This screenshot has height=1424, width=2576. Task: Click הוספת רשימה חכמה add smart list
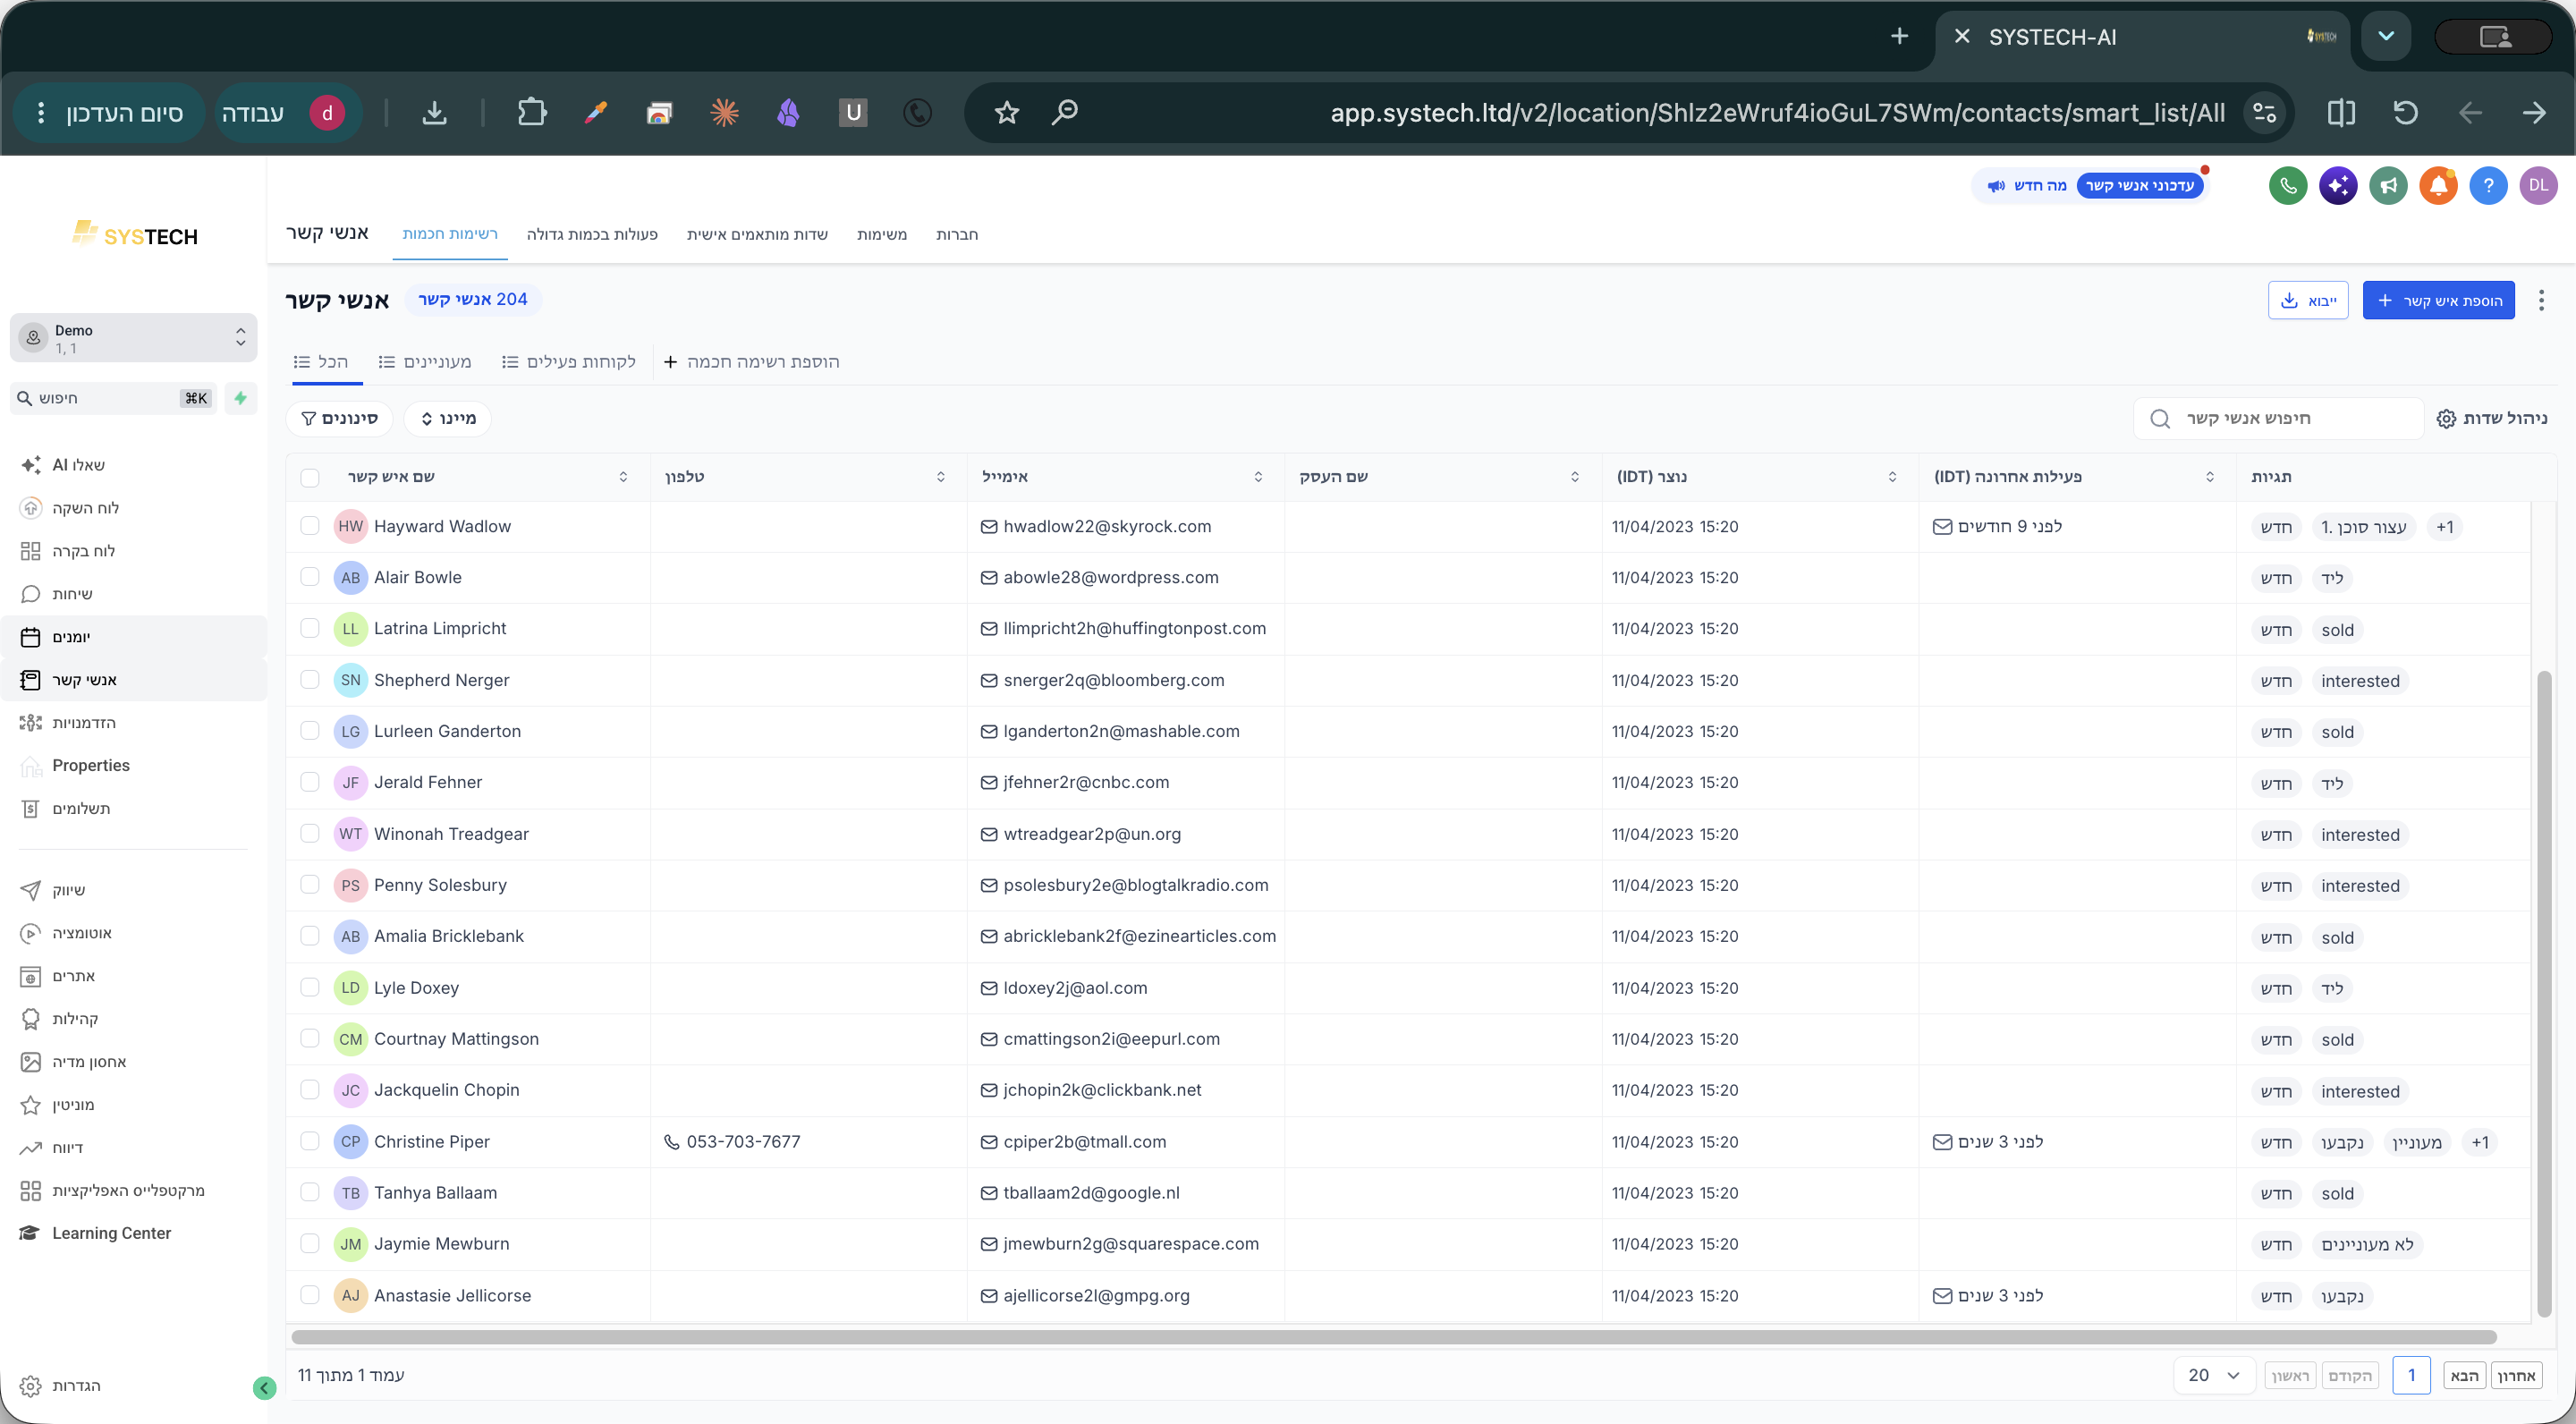[751, 362]
